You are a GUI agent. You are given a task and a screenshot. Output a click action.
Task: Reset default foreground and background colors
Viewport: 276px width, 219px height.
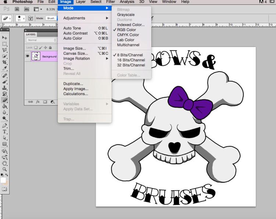click(2, 175)
